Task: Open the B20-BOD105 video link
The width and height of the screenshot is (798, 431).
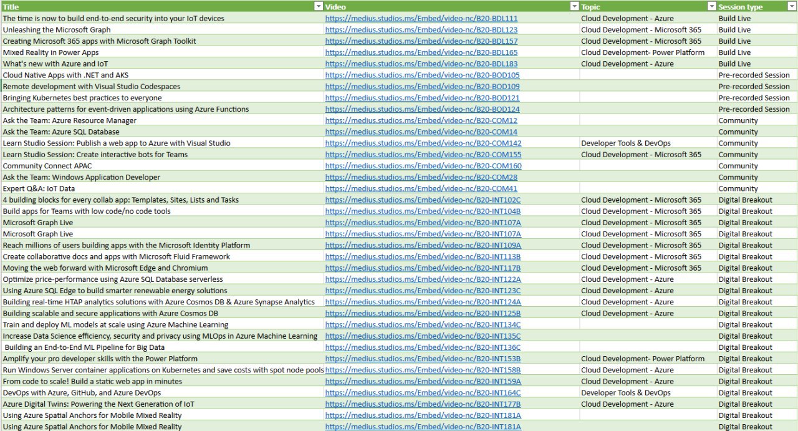Action: click(423, 75)
